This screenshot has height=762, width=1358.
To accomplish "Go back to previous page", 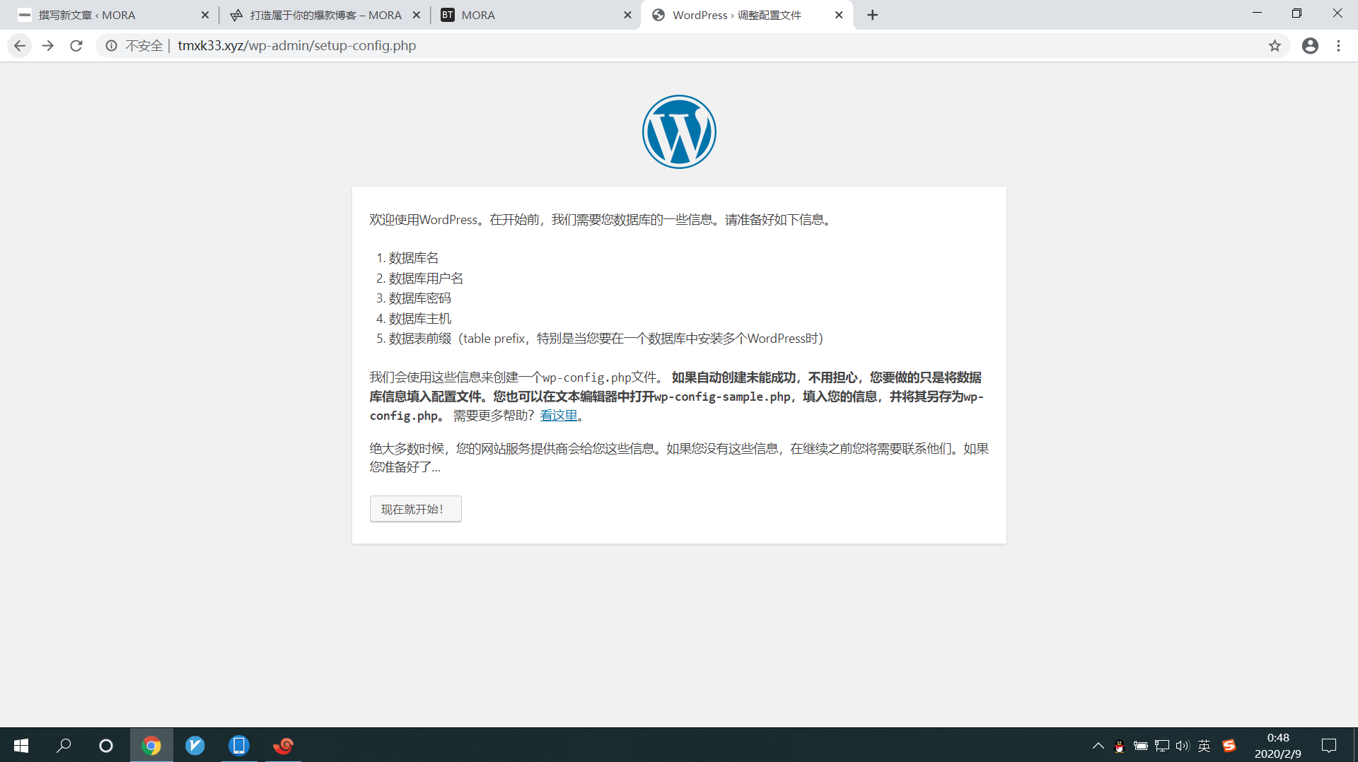I will [x=20, y=46].
